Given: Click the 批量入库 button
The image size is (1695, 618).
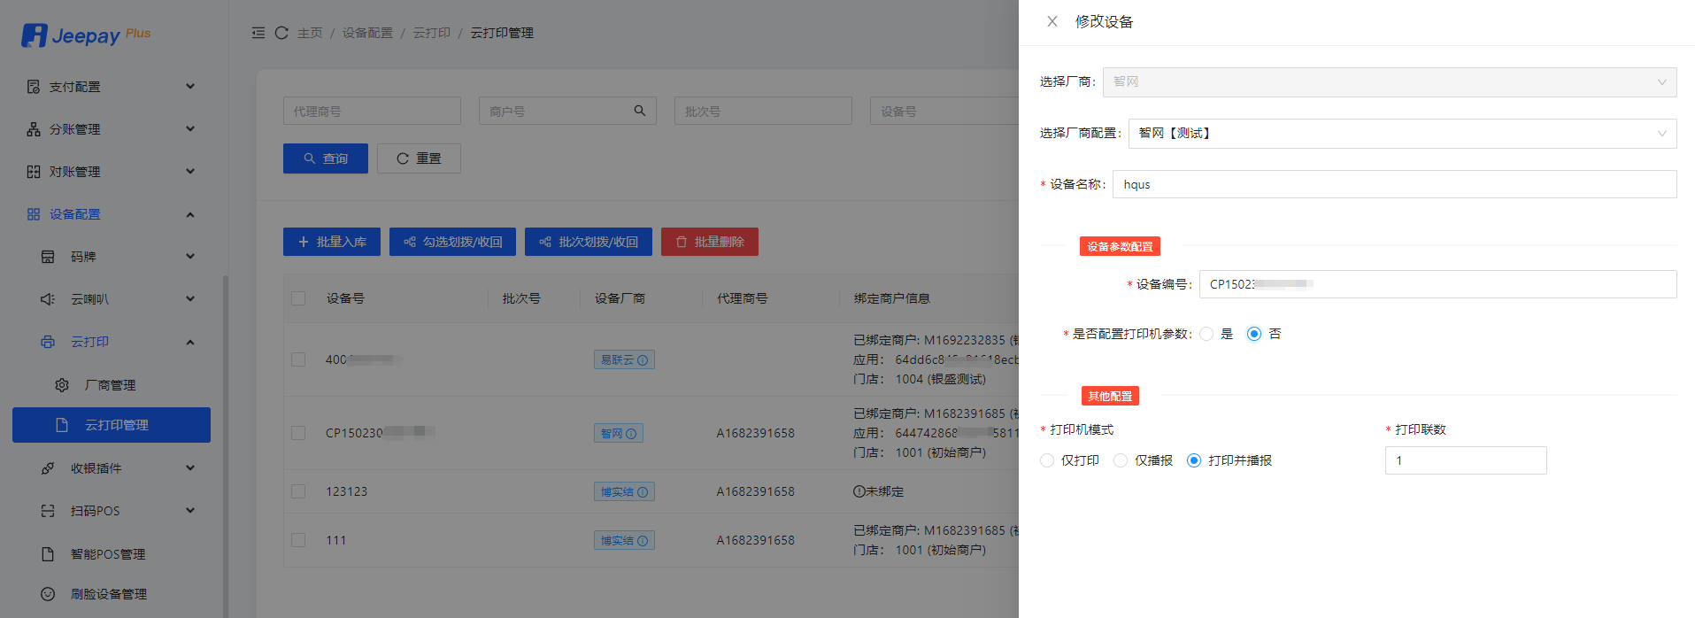Looking at the screenshot, I should [x=332, y=242].
